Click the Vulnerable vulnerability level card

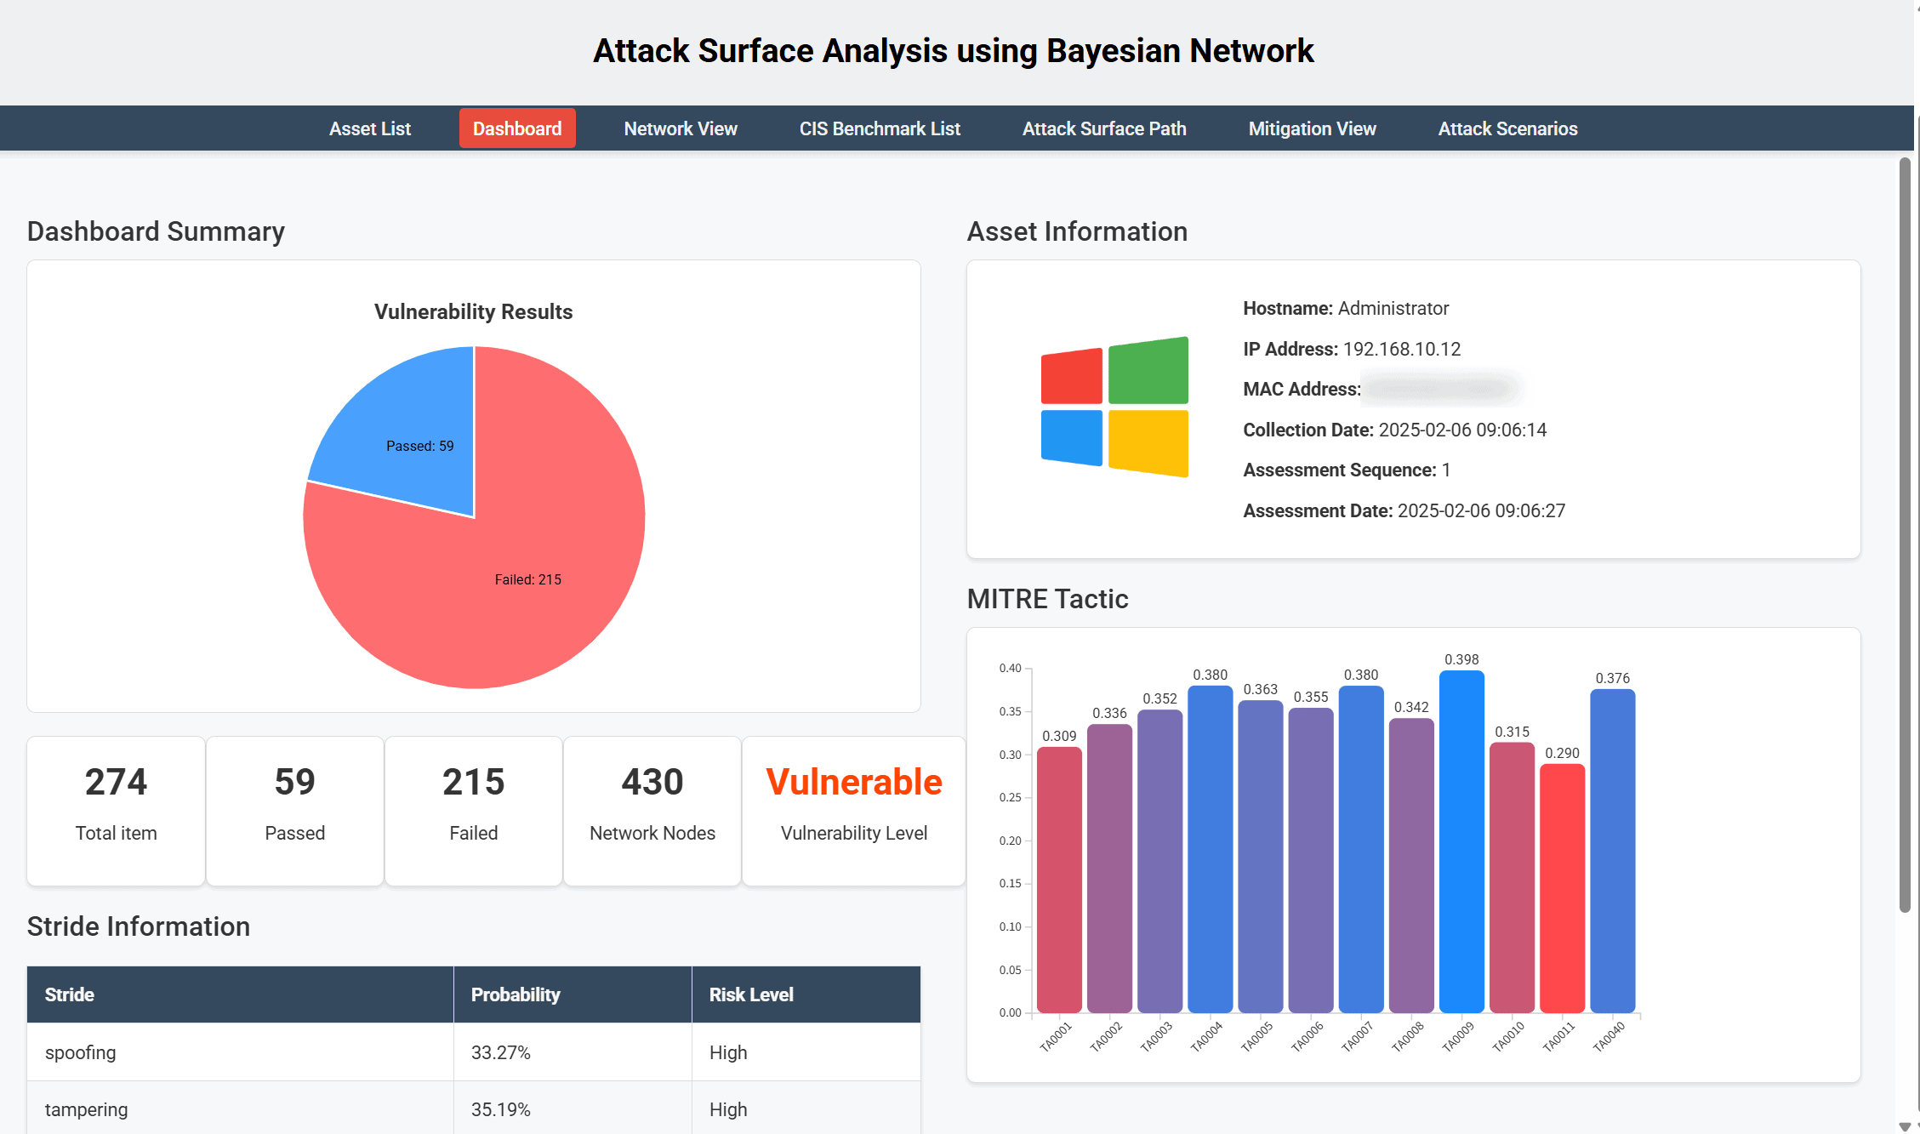(x=853, y=808)
